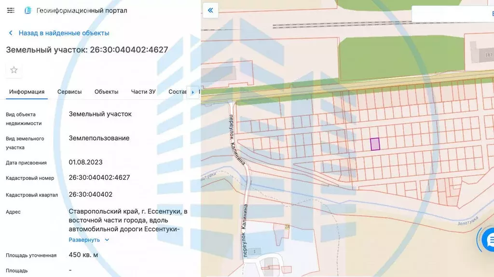This screenshot has height=277, width=494.
Task: Open the hamburger menu icon
Action: tap(11, 11)
